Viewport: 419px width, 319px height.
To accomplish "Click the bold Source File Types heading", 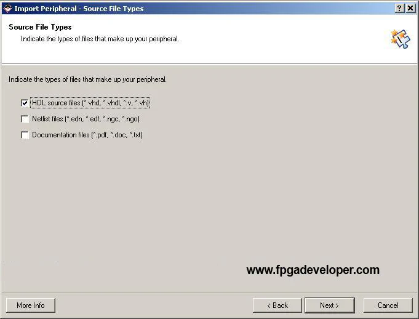I will click(40, 27).
